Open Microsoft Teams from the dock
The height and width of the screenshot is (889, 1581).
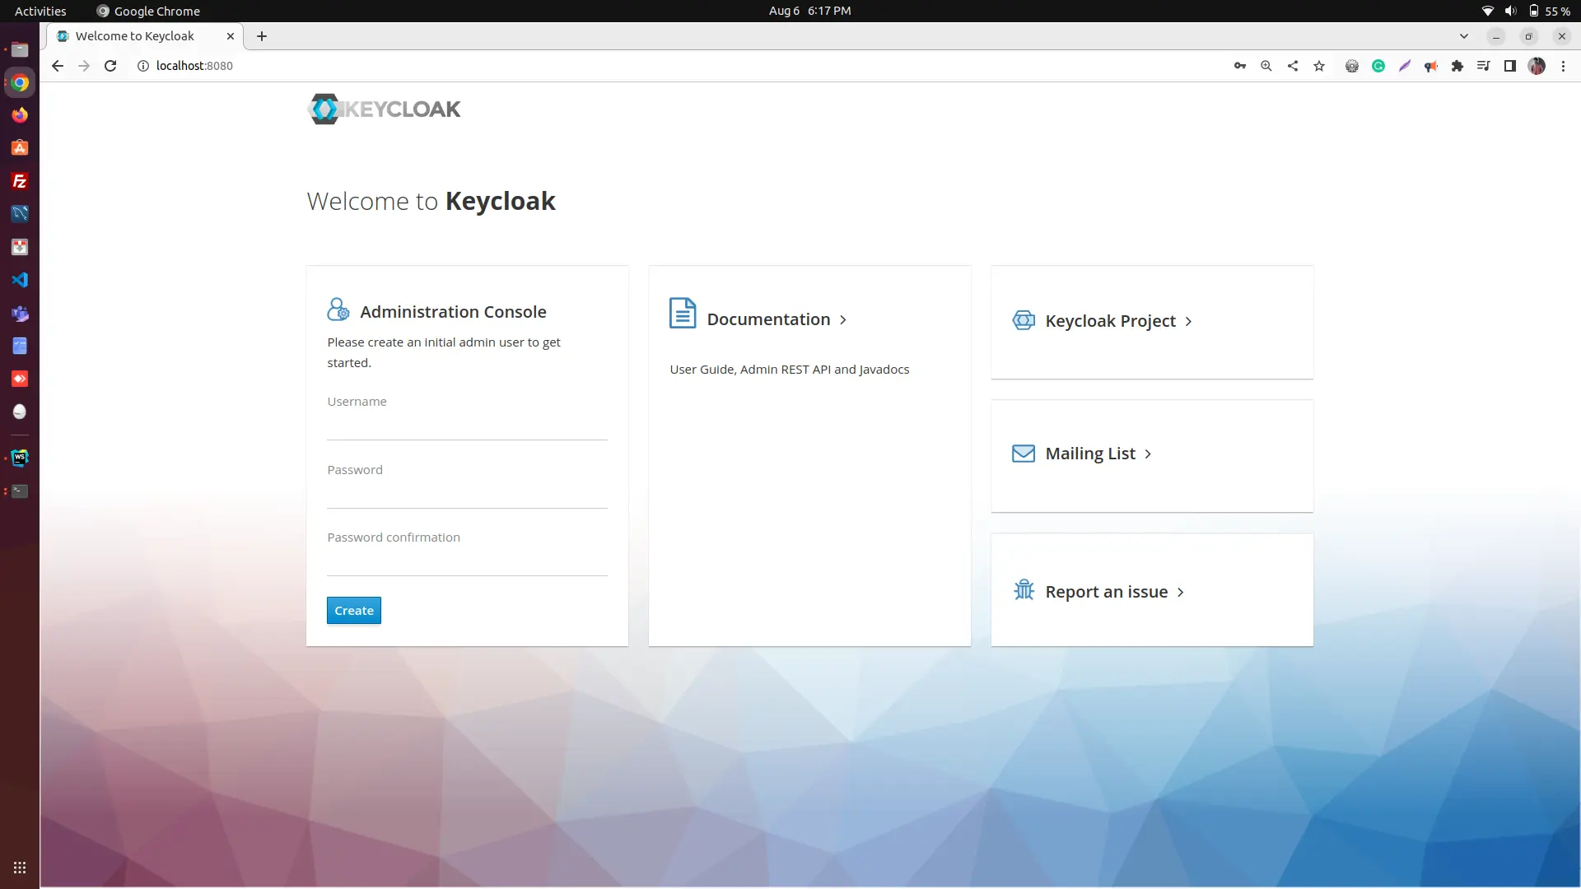click(20, 313)
